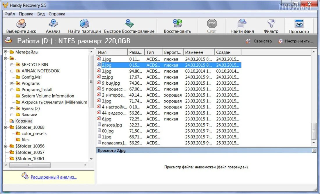This screenshot has height=194, width=320.
Task: Click the folder tree horizontal scrollbar thumb
Action: pos(30,165)
